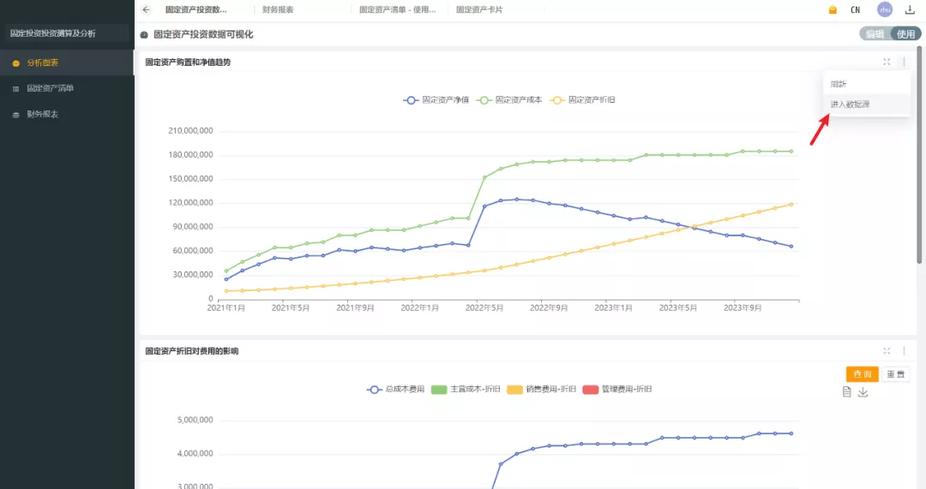Screen dimensions: 926x489
Task: Open the more-options menu of the depreciation chart
Action: tap(903, 351)
